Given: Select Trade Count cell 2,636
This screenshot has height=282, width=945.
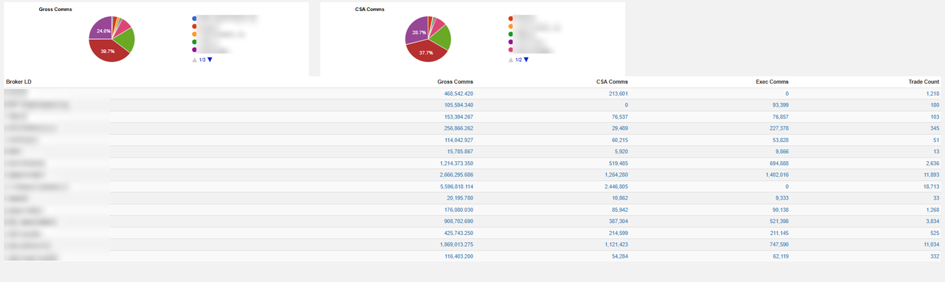Looking at the screenshot, I should [932, 163].
